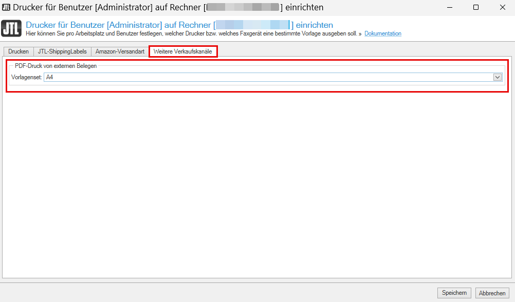Close the printer setup window
This screenshot has width=515, height=302.
[x=502, y=7]
